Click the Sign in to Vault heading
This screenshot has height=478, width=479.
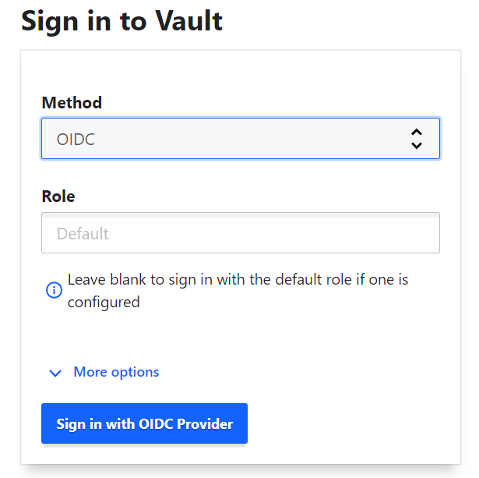pyautogui.click(x=122, y=22)
